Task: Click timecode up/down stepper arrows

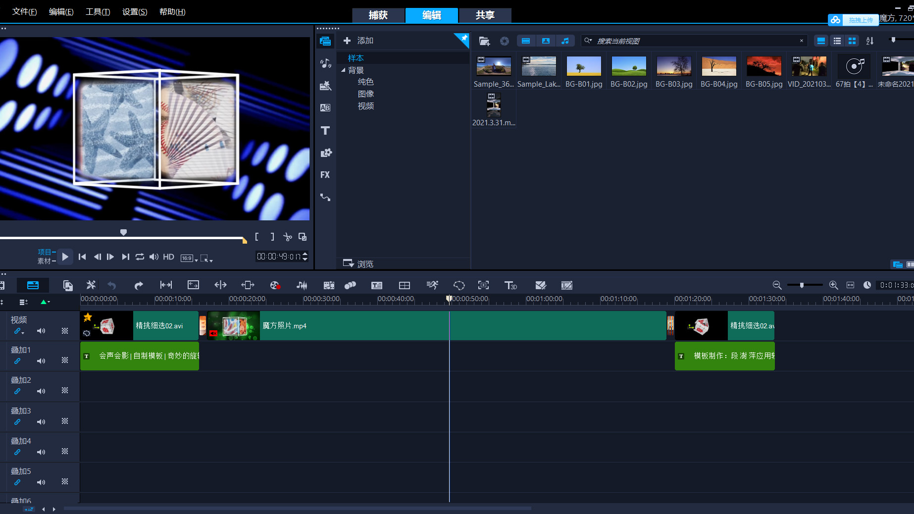Action: (305, 256)
